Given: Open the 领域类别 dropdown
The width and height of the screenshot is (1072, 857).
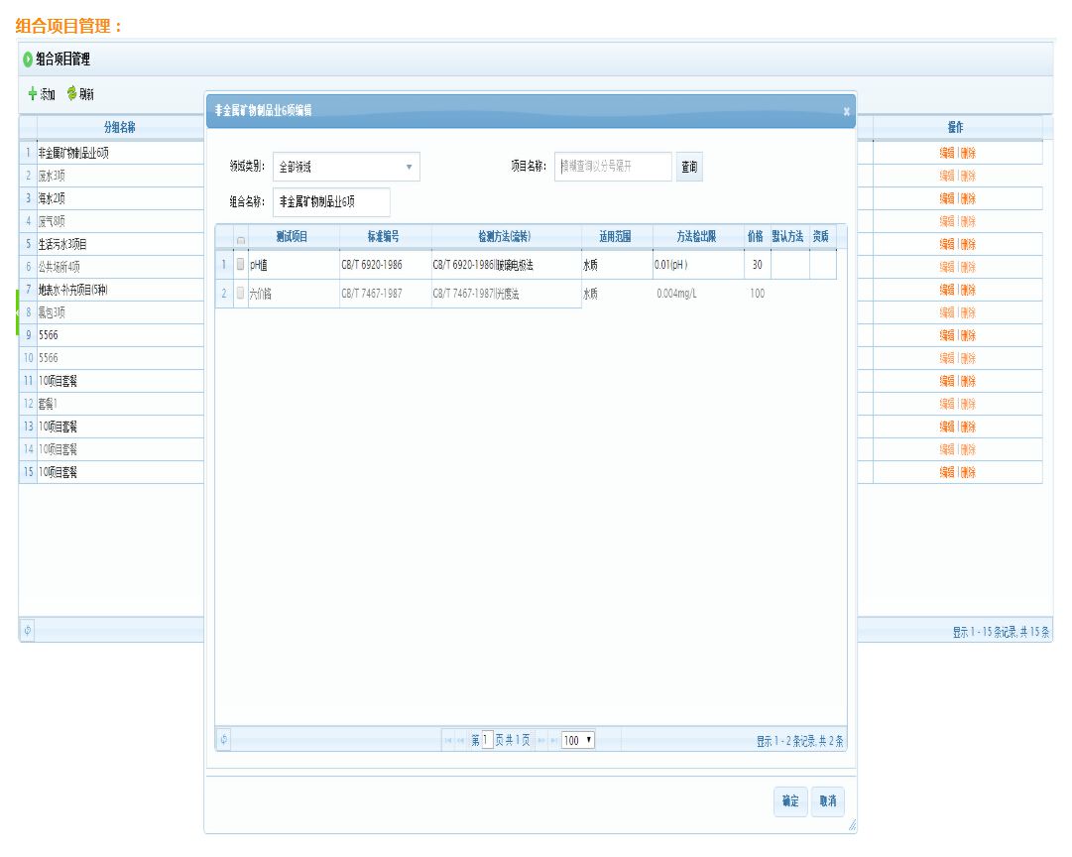Looking at the screenshot, I should pos(346,168).
